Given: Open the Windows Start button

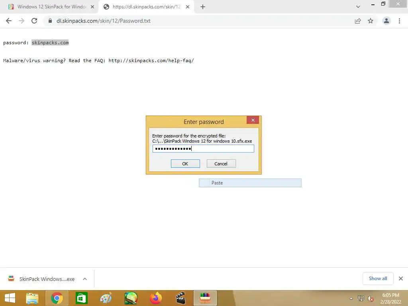Looking at the screenshot, I should (10, 298).
